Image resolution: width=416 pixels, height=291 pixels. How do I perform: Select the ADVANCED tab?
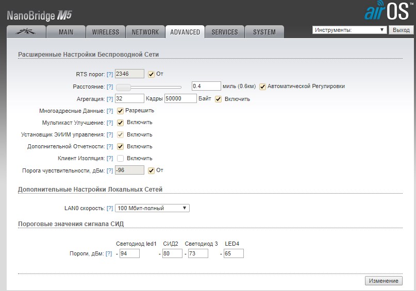185,32
